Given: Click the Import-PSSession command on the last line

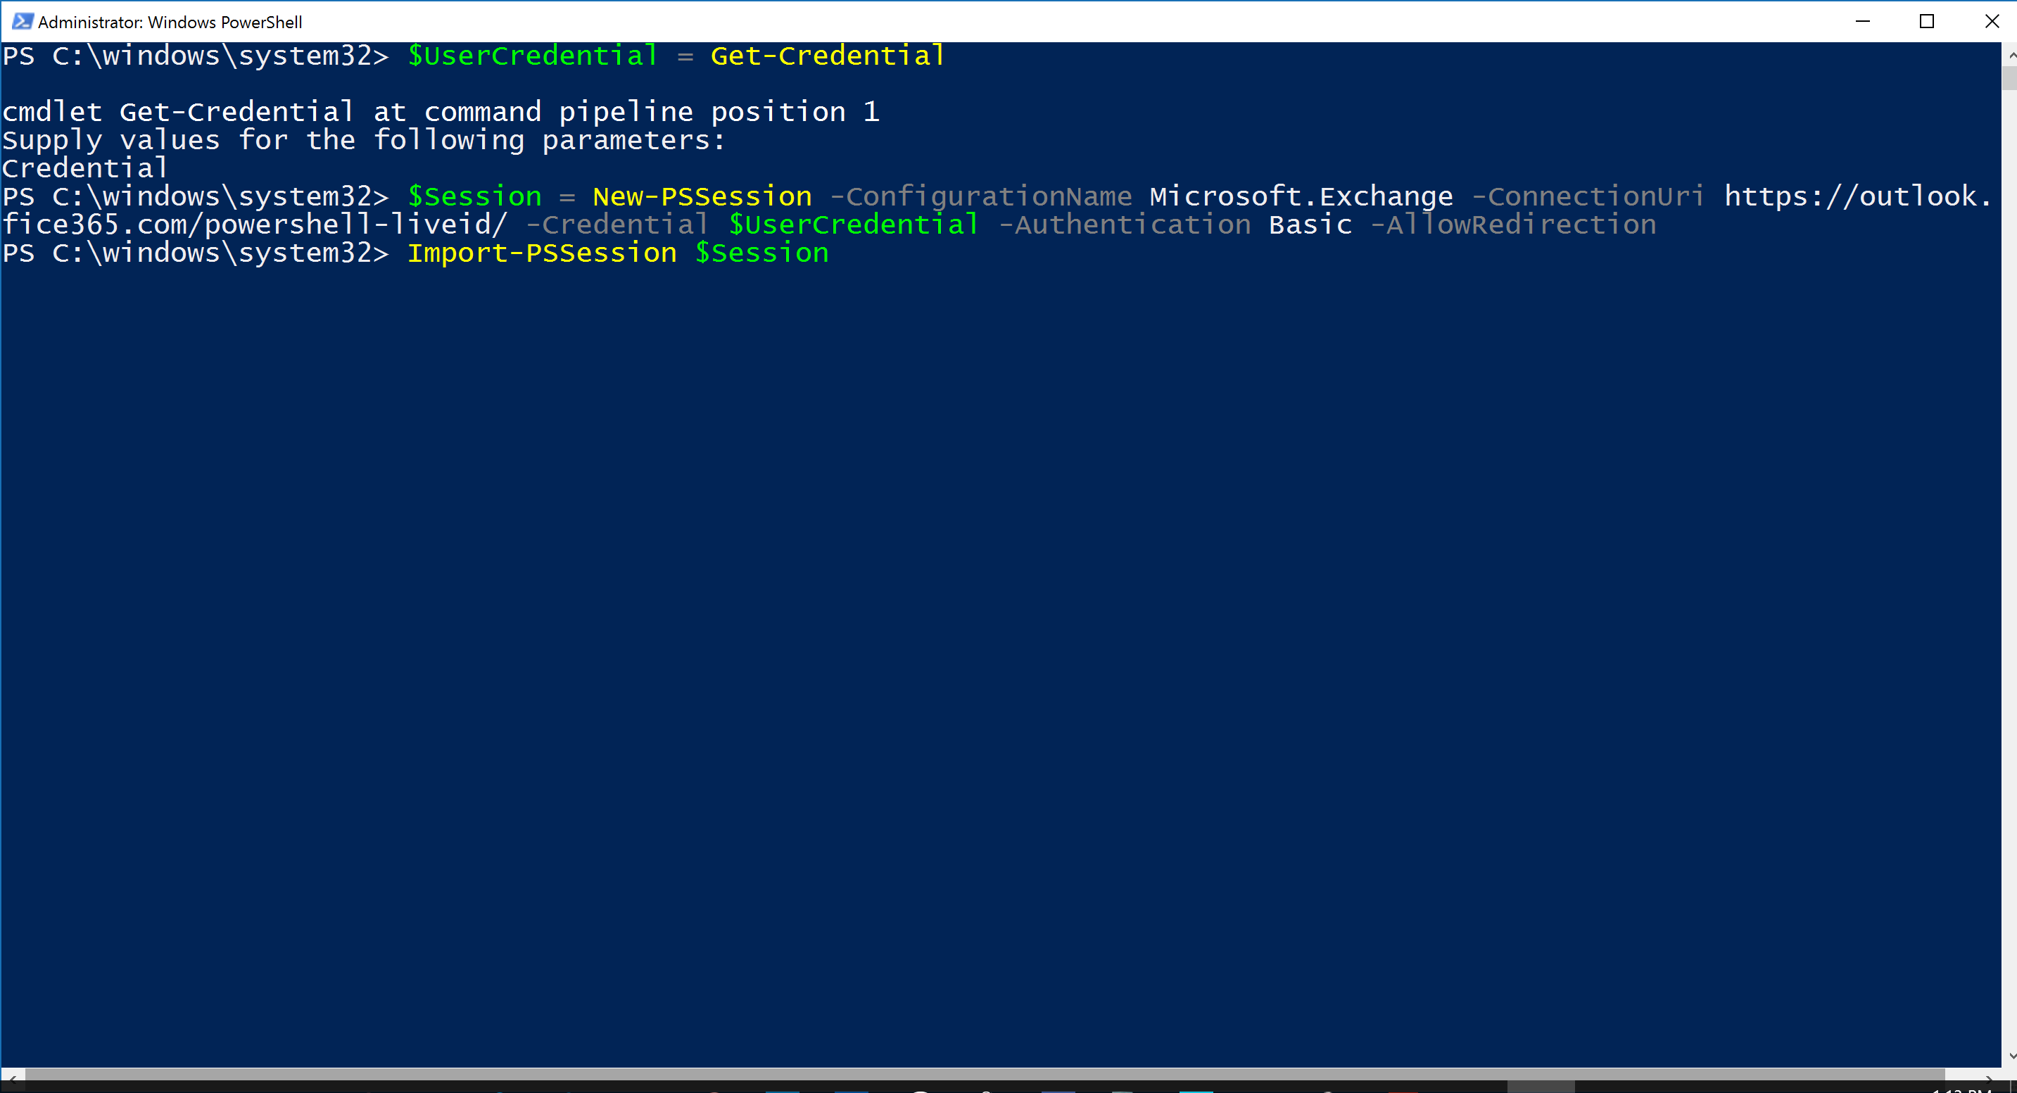Looking at the screenshot, I should tap(541, 252).
